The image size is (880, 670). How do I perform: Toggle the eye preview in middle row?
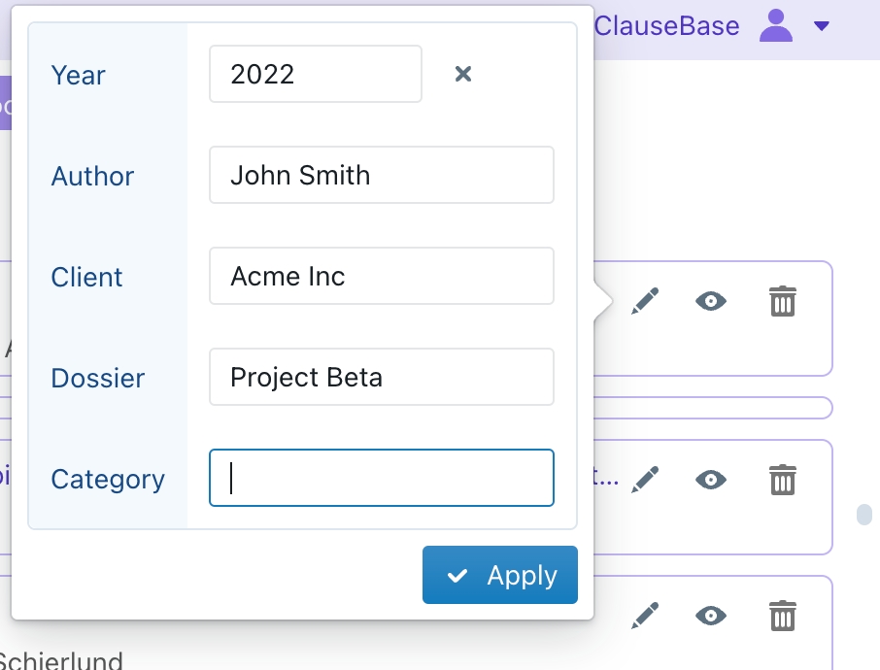711,480
